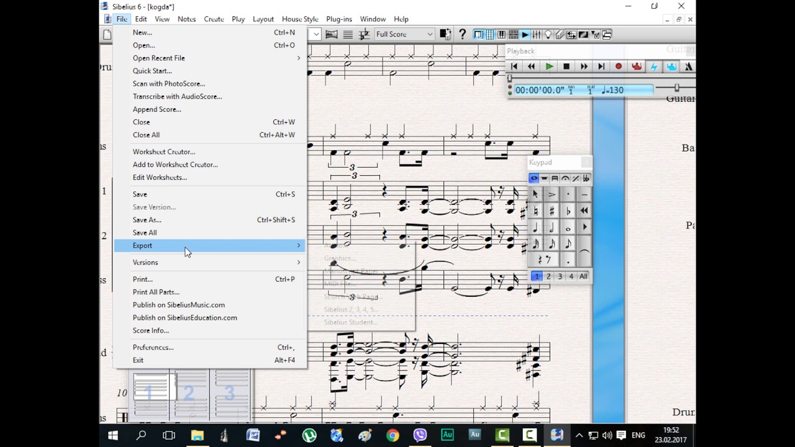Select the sharp sign on Keypad
Image resolution: width=795 pixels, height=447 pixels.
[x=552, y=211]
